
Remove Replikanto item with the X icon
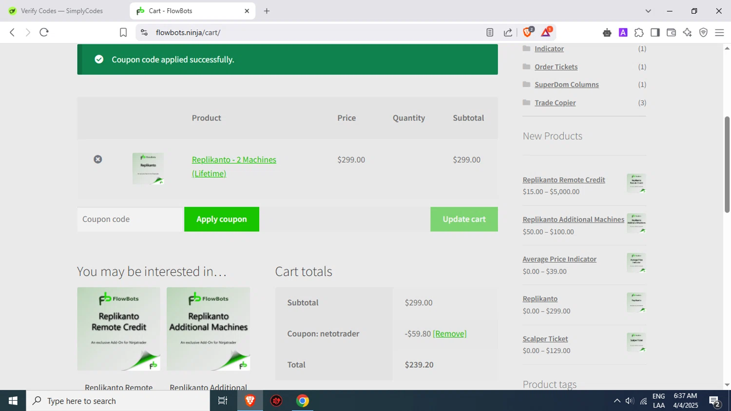click(98, 159)
